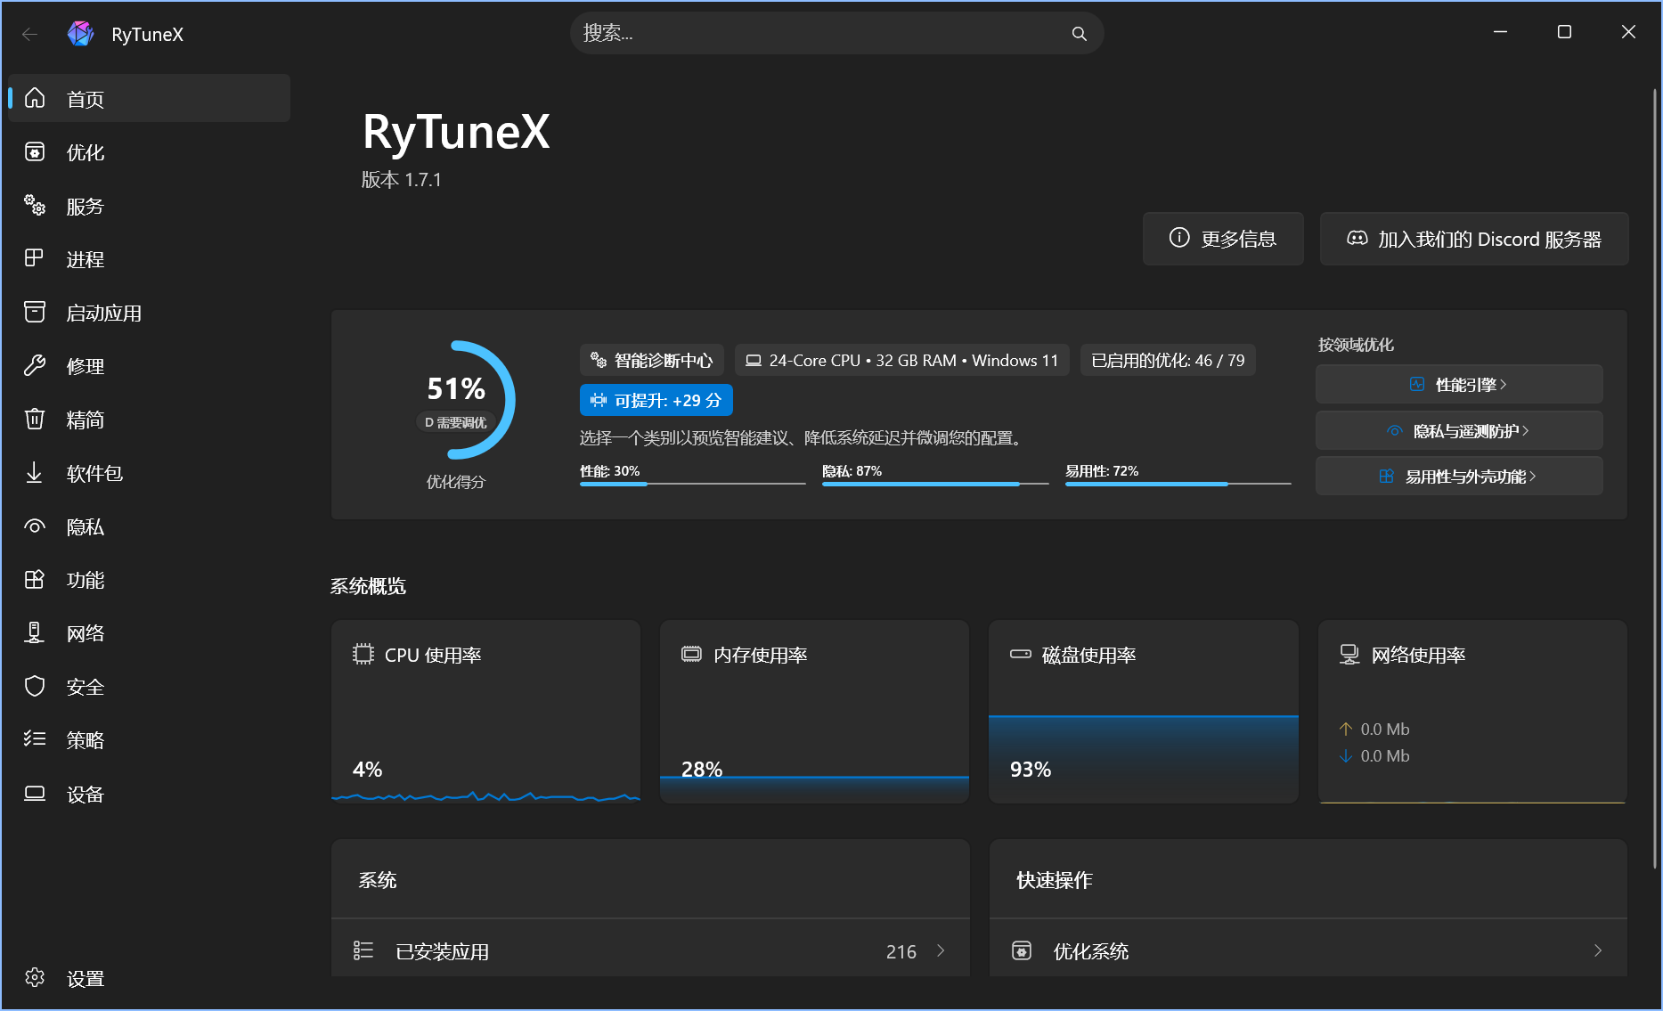Click the disk icon on 磁盘使用率 card
1663x1011 pixels.
[x=1021, y=654]
